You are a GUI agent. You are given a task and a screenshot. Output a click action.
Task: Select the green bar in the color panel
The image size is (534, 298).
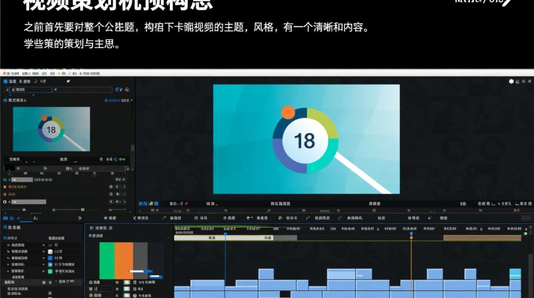coord(107,261)
